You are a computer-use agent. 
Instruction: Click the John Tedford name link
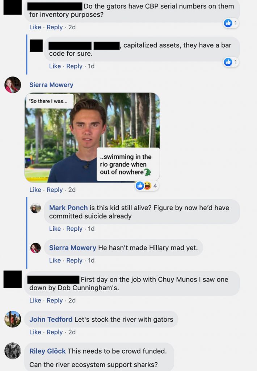pyautogui.click(x=51, y=319)
